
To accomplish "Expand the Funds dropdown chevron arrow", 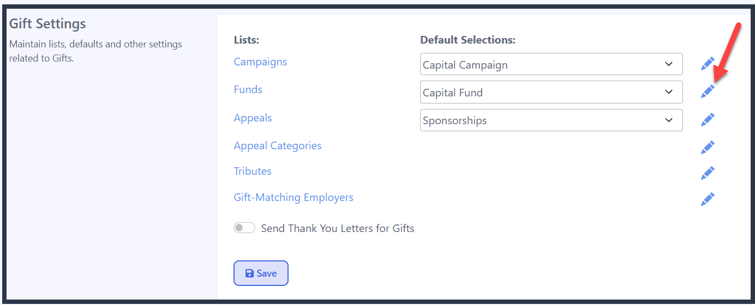I will pos(669,92).
